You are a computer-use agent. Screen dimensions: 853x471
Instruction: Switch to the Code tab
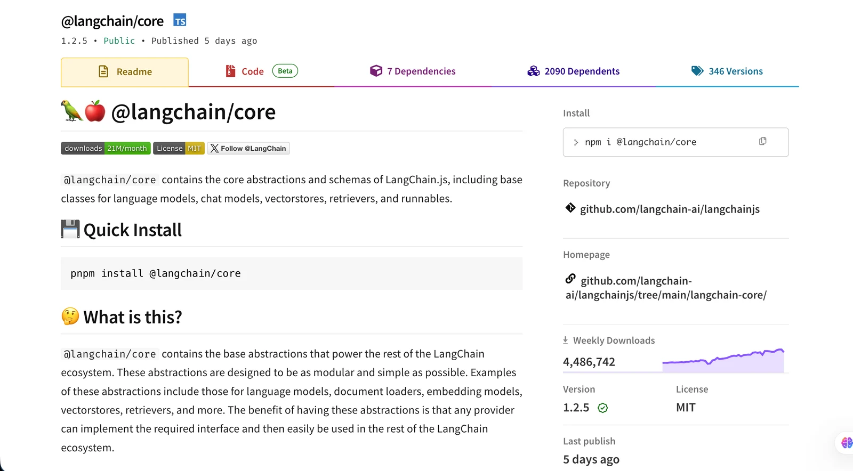click(x=261, y=71)
